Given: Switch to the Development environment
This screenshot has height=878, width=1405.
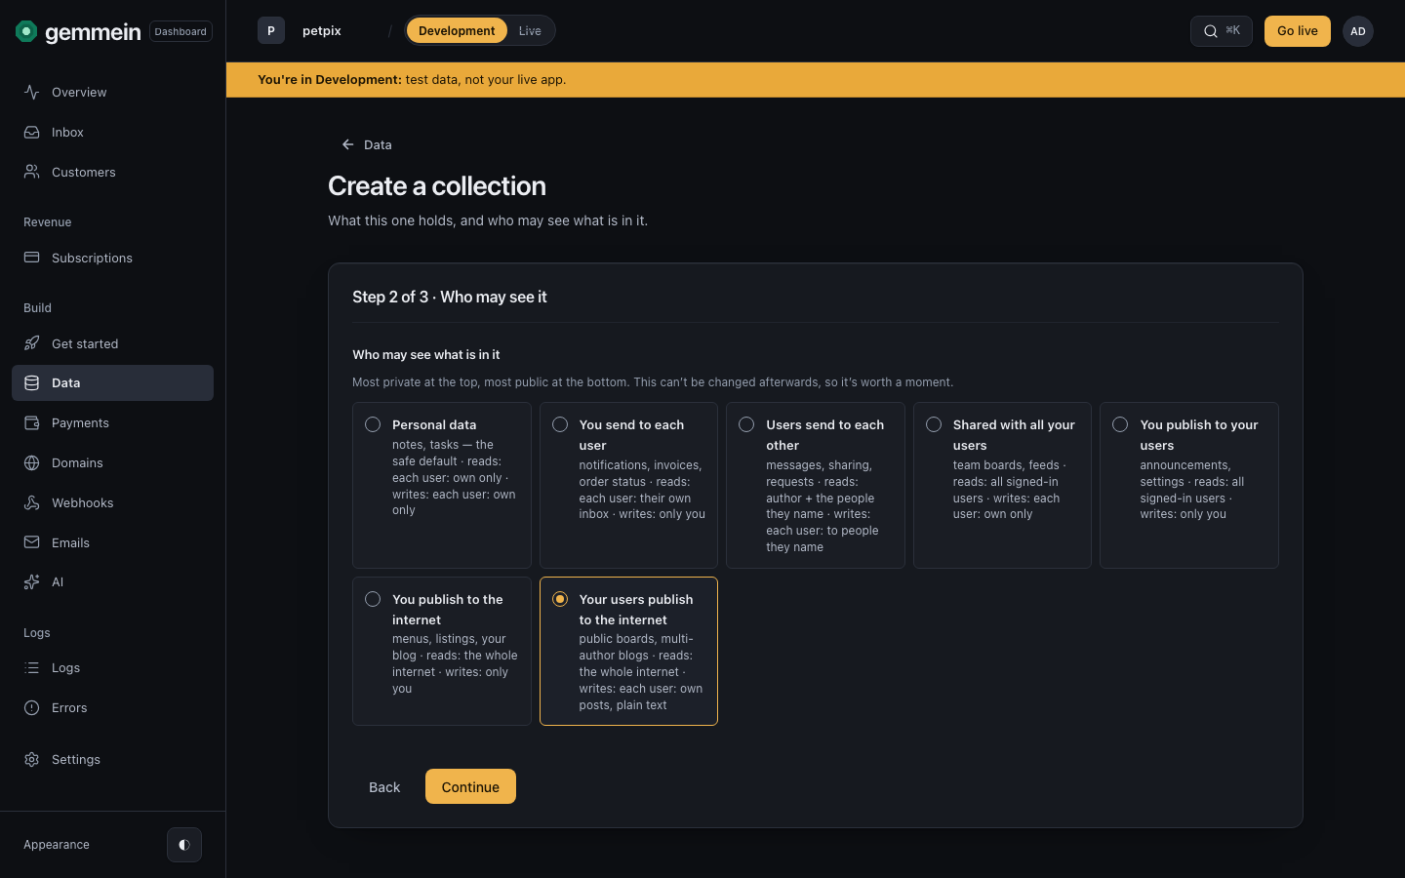Looking at the screenshot, I should (457, 31).
